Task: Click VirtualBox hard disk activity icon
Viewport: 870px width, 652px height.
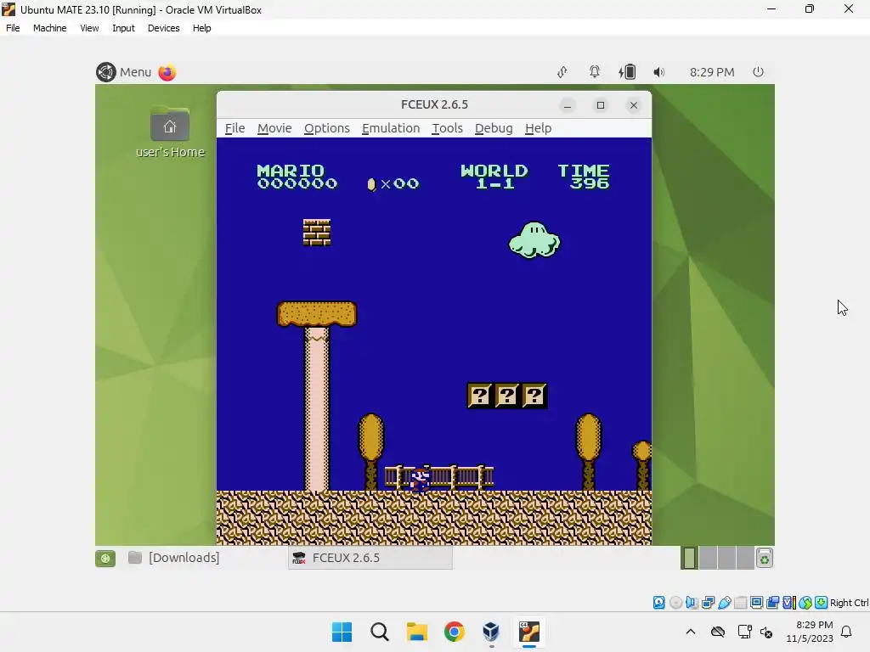Action: pyautogui.click(x=658, y=602)
